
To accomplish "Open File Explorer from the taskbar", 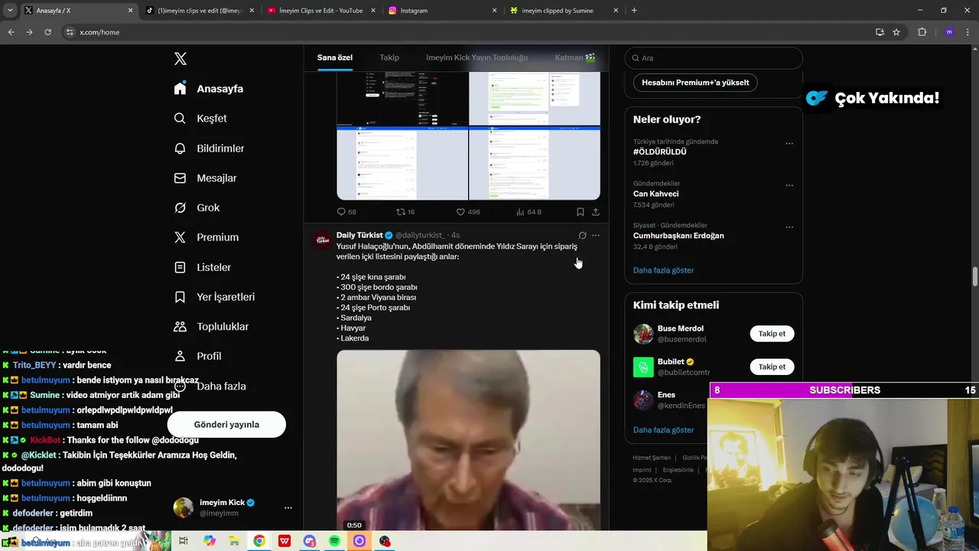I will point(234,541).
